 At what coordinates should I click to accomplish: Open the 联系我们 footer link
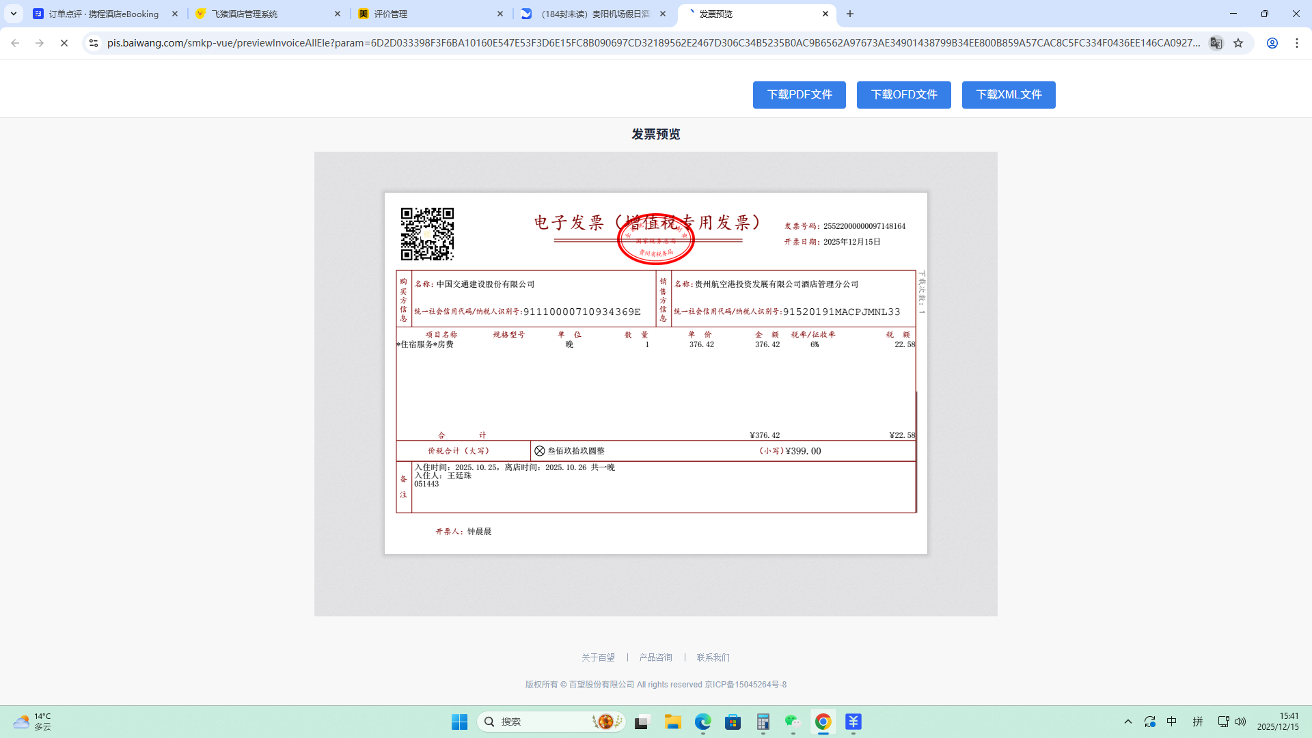(x=713, y=657)
